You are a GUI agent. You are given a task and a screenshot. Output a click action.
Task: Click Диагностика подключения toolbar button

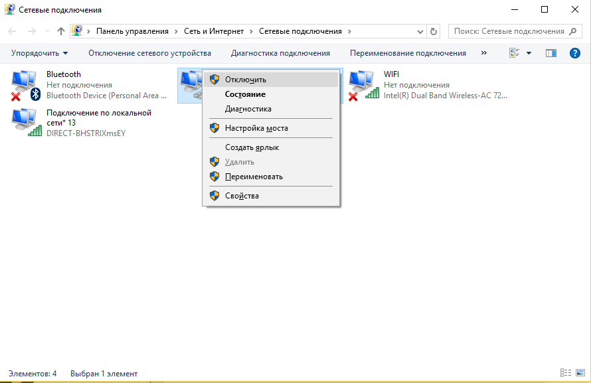pyautogui.click(x=280, y=53)
